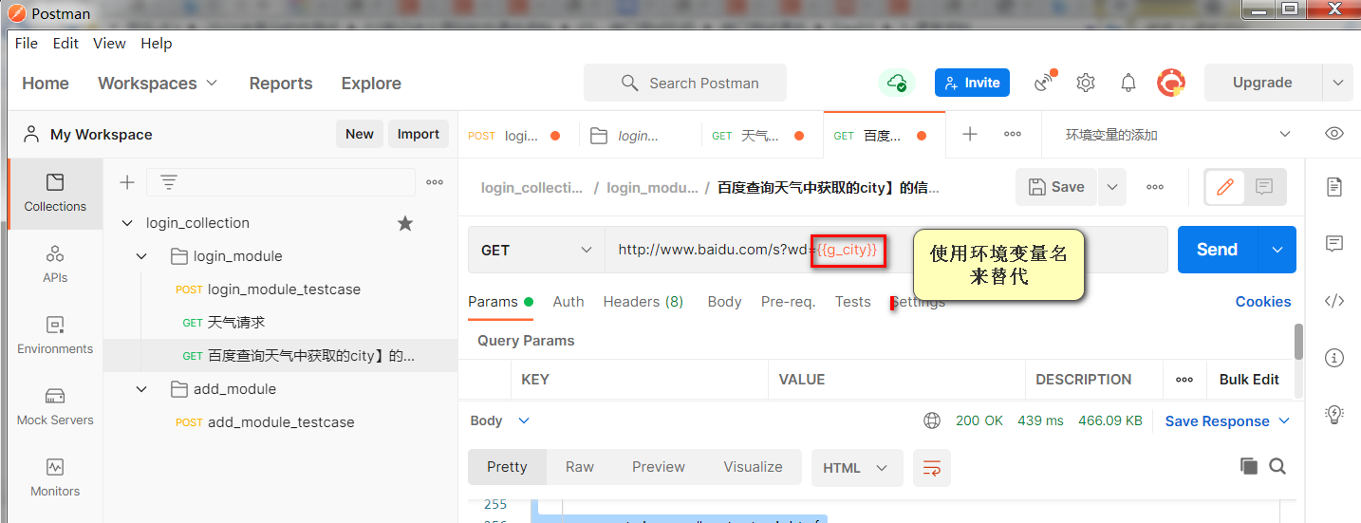Switch to the Tests tab
This screenshot has height=523, width=1361.
point(852,302)
